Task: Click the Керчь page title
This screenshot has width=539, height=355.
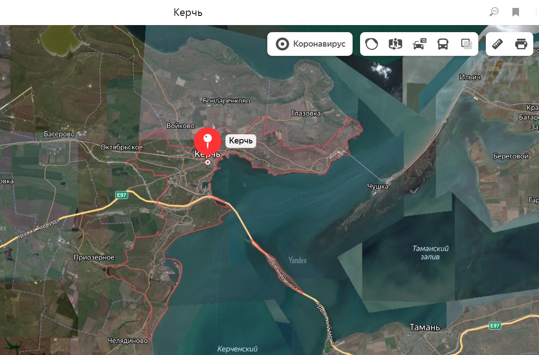Action: point(188,12)
